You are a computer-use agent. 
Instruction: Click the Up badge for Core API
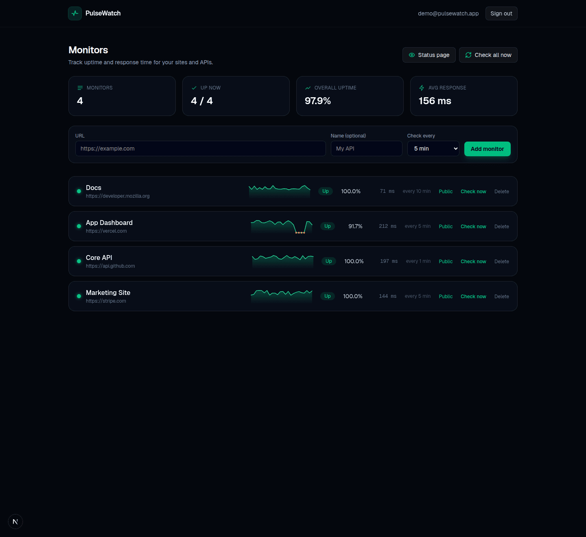click(329, 261)
